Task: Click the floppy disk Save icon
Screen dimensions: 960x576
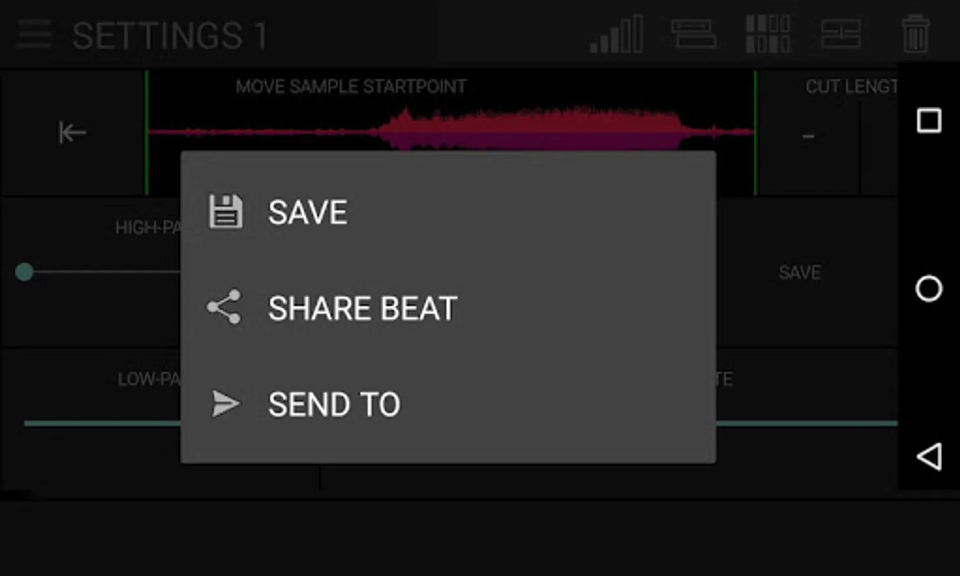Action: tap(226, 212)
